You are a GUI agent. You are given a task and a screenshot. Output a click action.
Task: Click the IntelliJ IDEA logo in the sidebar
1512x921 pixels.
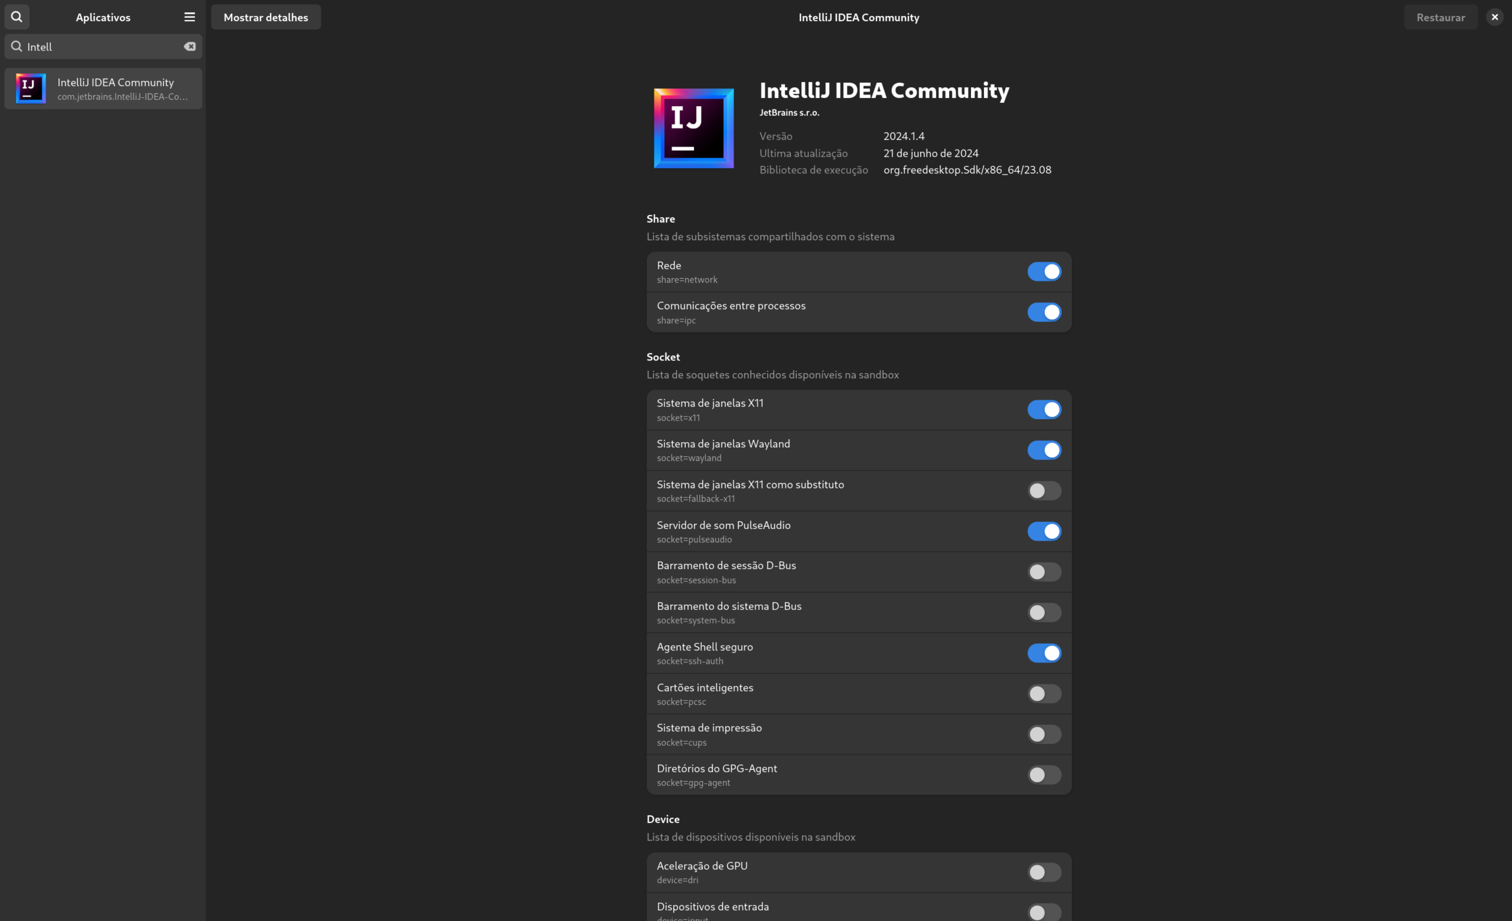point(31,88)
